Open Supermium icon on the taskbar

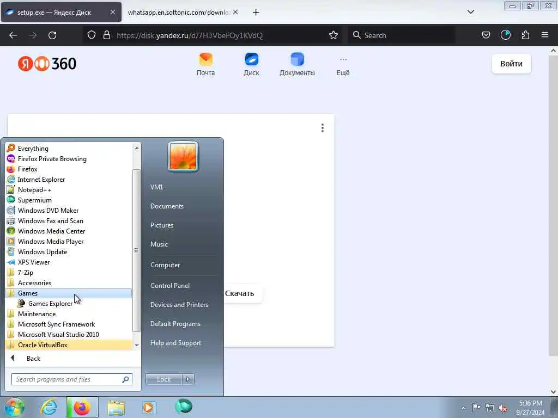(x=184, y=407)
